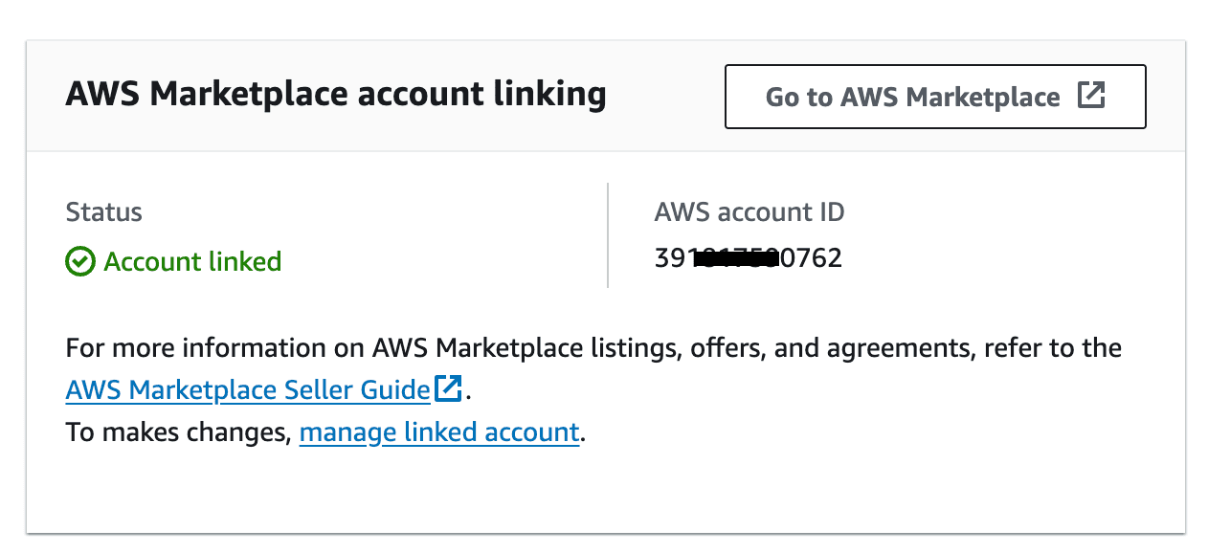Click the Status label text
Screen dimensions: 1208x553
pyautogui.click(x=103, y=211)
